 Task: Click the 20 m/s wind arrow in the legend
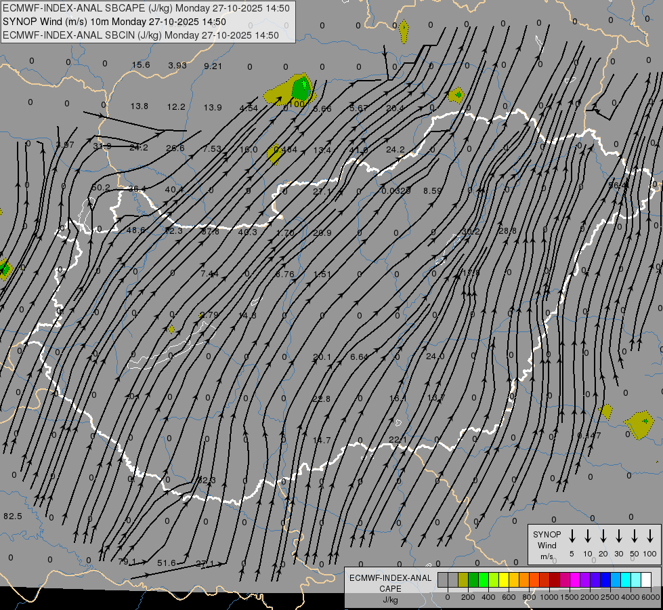[x=603, y=536]
